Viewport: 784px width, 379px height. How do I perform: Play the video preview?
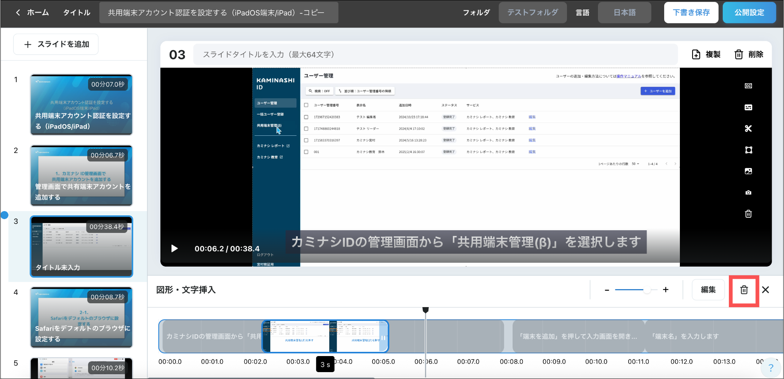tap(175, 249)
